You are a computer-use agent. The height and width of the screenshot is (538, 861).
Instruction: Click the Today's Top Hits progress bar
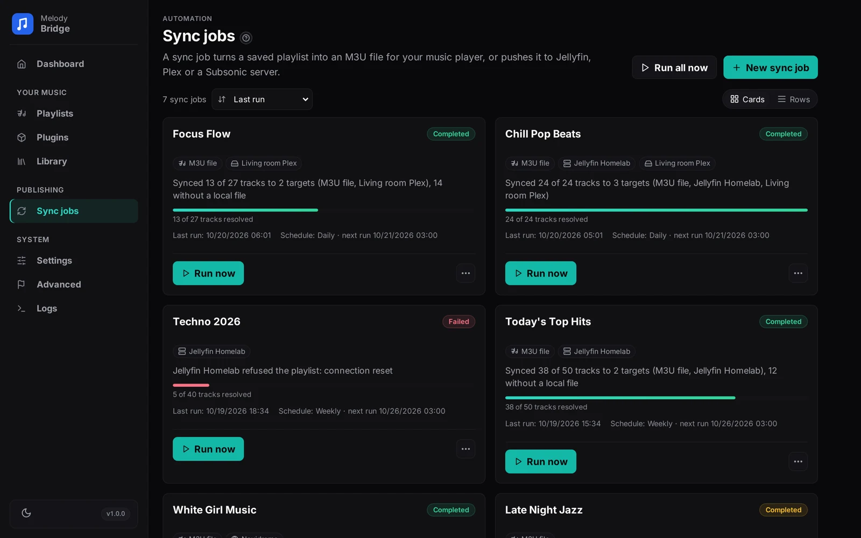[657, 398]
